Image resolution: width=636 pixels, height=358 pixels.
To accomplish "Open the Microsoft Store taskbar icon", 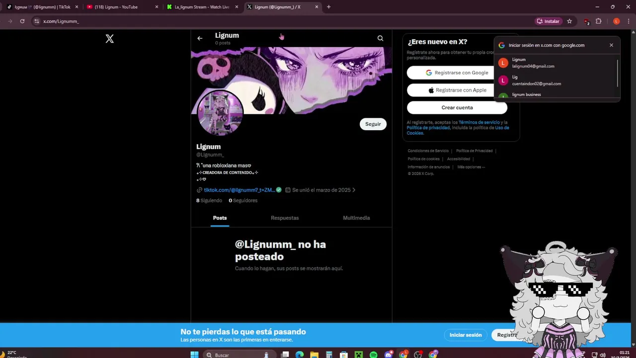I will click(x=343, y=355).
